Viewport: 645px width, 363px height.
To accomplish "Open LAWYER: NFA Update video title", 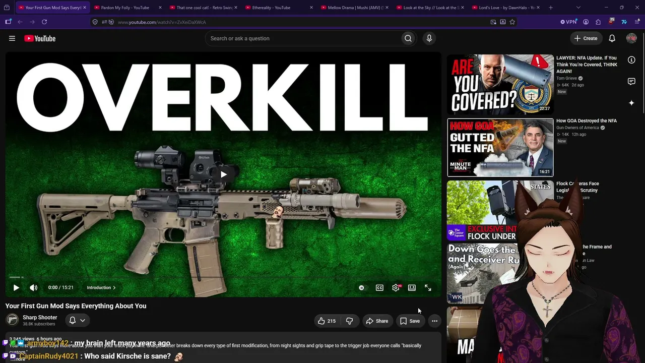I will click(587, 65).
